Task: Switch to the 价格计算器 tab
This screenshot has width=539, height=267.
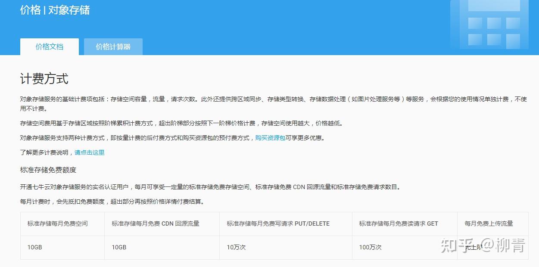Action: click(x=113, y=47)
